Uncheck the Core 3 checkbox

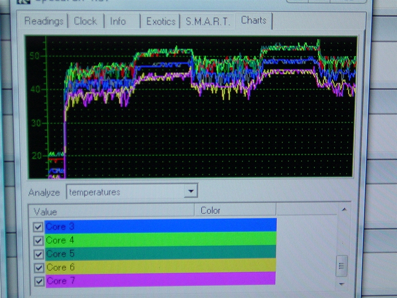[38, 227]
